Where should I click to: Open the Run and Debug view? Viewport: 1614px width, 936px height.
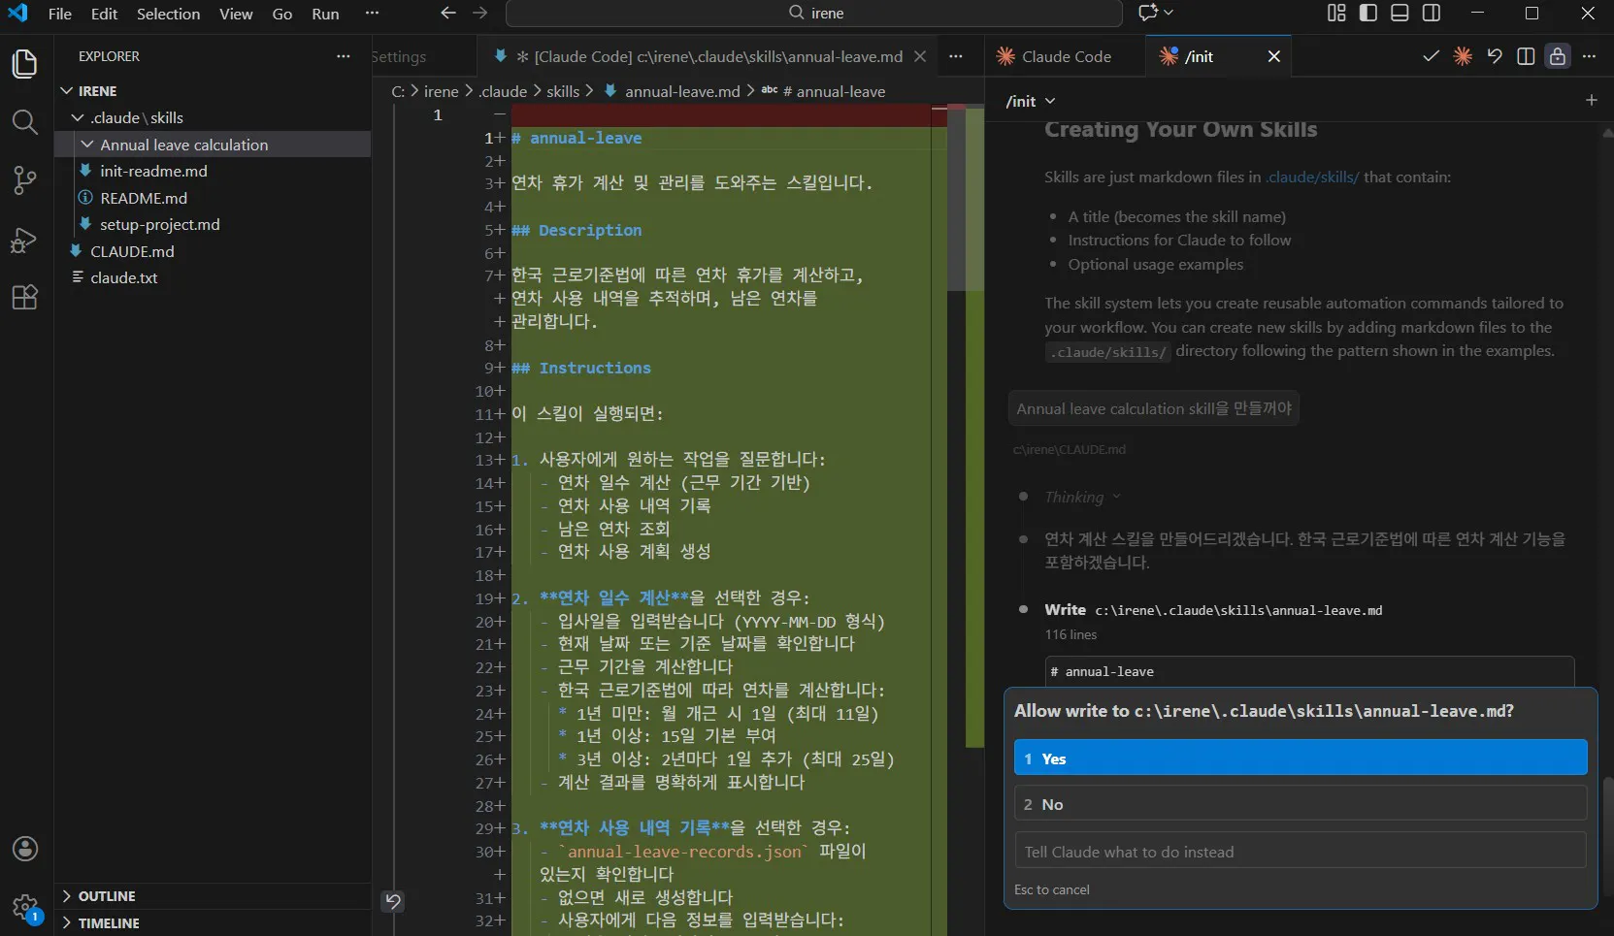pos(24,240)
